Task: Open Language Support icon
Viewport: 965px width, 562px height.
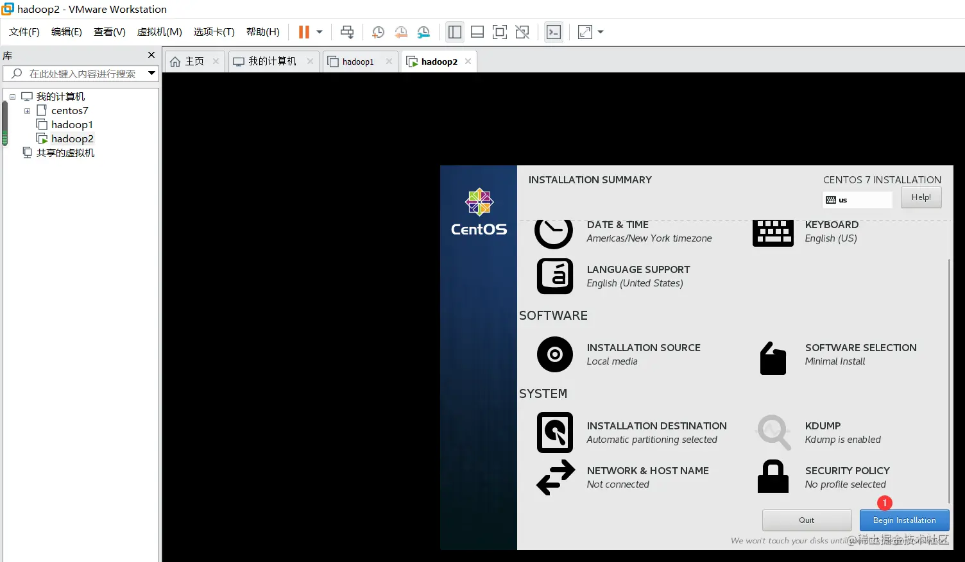Action: tap(555, 276)
